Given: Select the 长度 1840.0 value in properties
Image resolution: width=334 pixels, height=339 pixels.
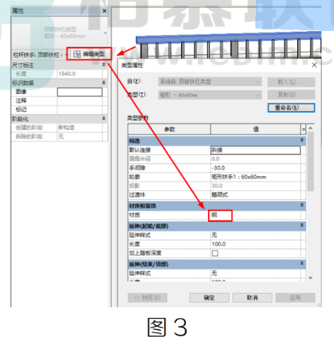Looking at the screenshot, I should click(80, 74).
